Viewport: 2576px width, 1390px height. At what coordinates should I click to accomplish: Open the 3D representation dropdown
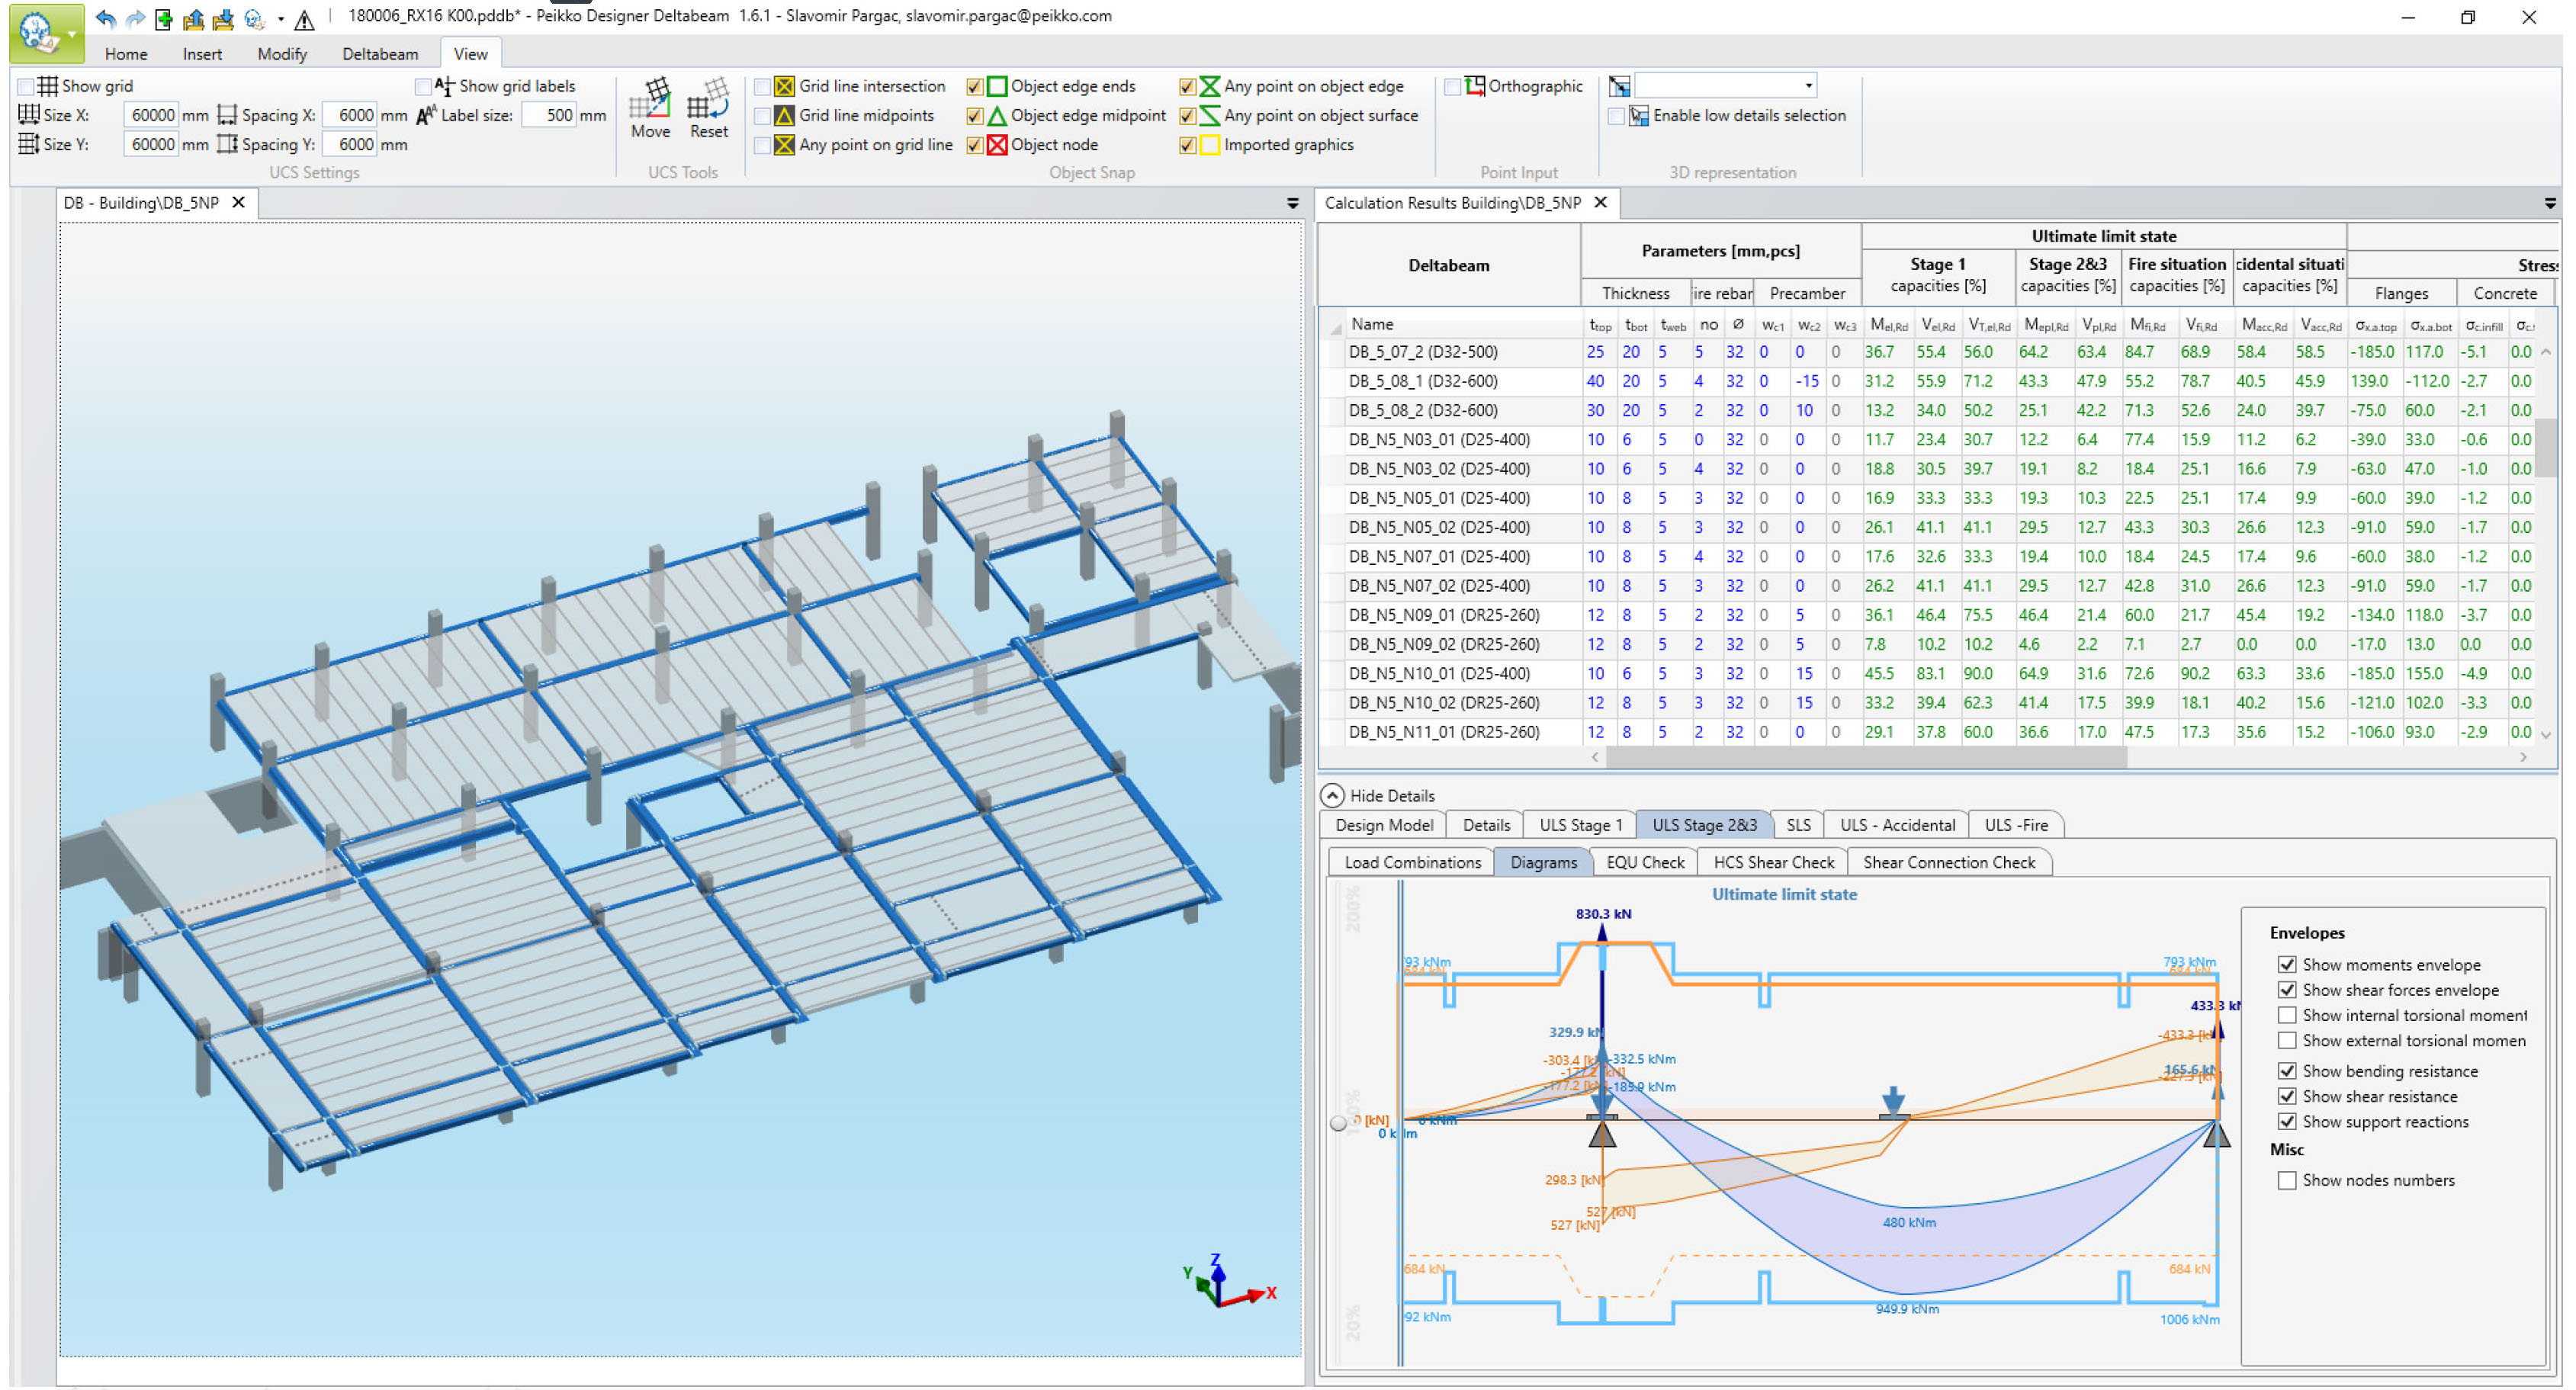click(x=1808, y=86)
